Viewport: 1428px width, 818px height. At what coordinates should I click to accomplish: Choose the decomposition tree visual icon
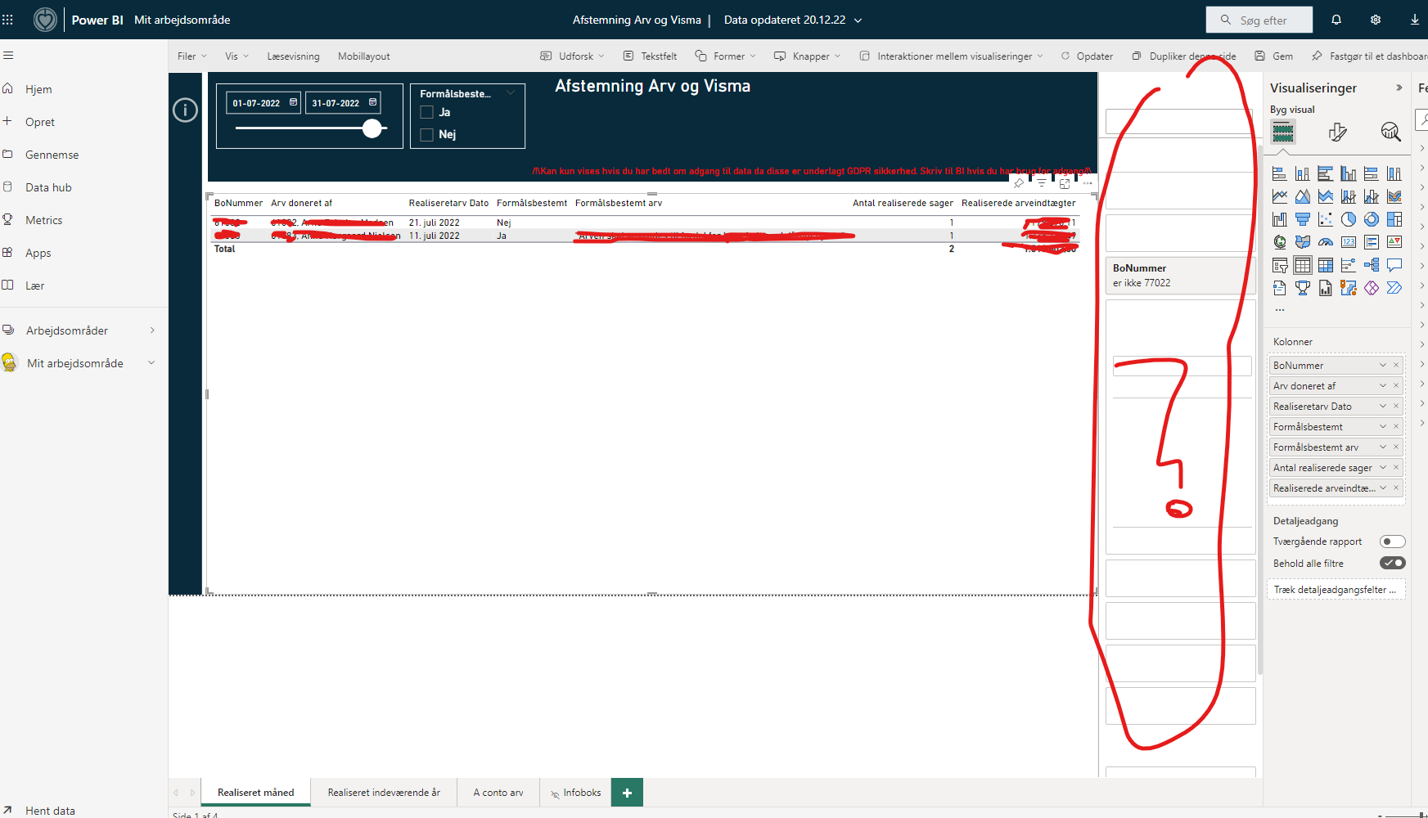coord(1372,265)
